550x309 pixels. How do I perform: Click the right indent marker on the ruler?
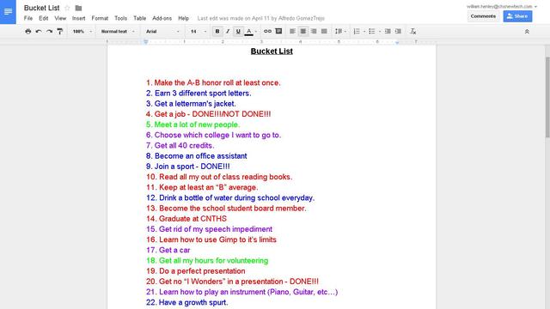(x=397, y=42)
